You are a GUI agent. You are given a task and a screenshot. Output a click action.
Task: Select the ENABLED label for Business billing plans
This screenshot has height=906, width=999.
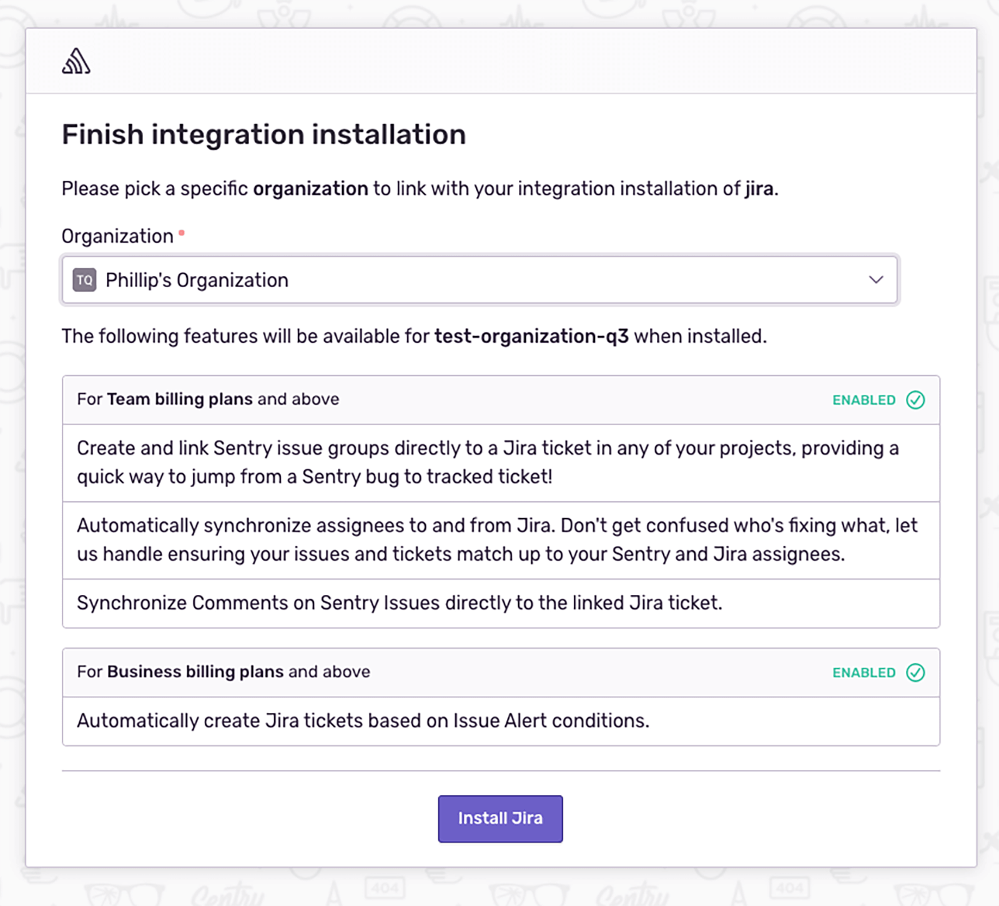864,673
